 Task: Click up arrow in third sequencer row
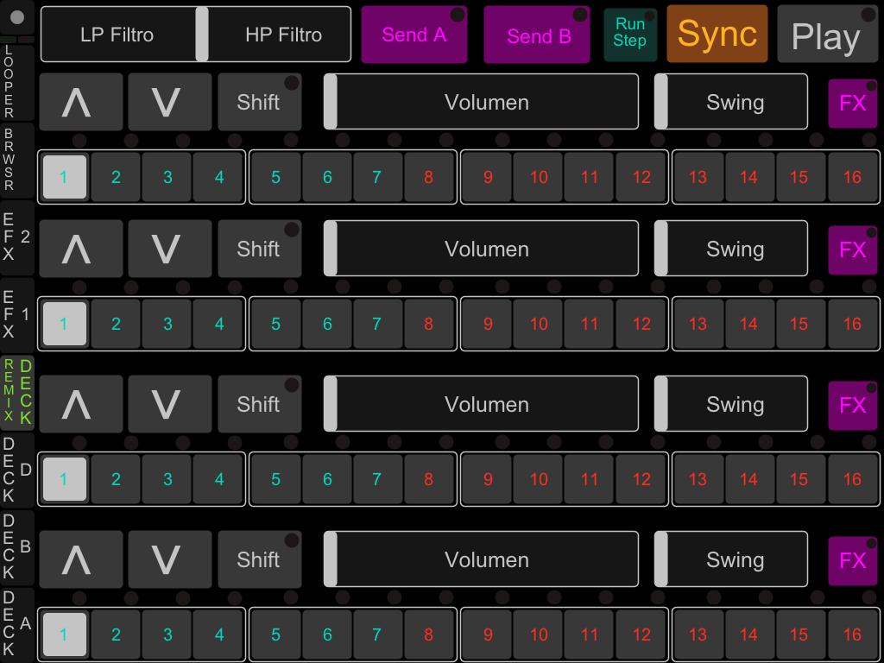click(x=81, y=404)
